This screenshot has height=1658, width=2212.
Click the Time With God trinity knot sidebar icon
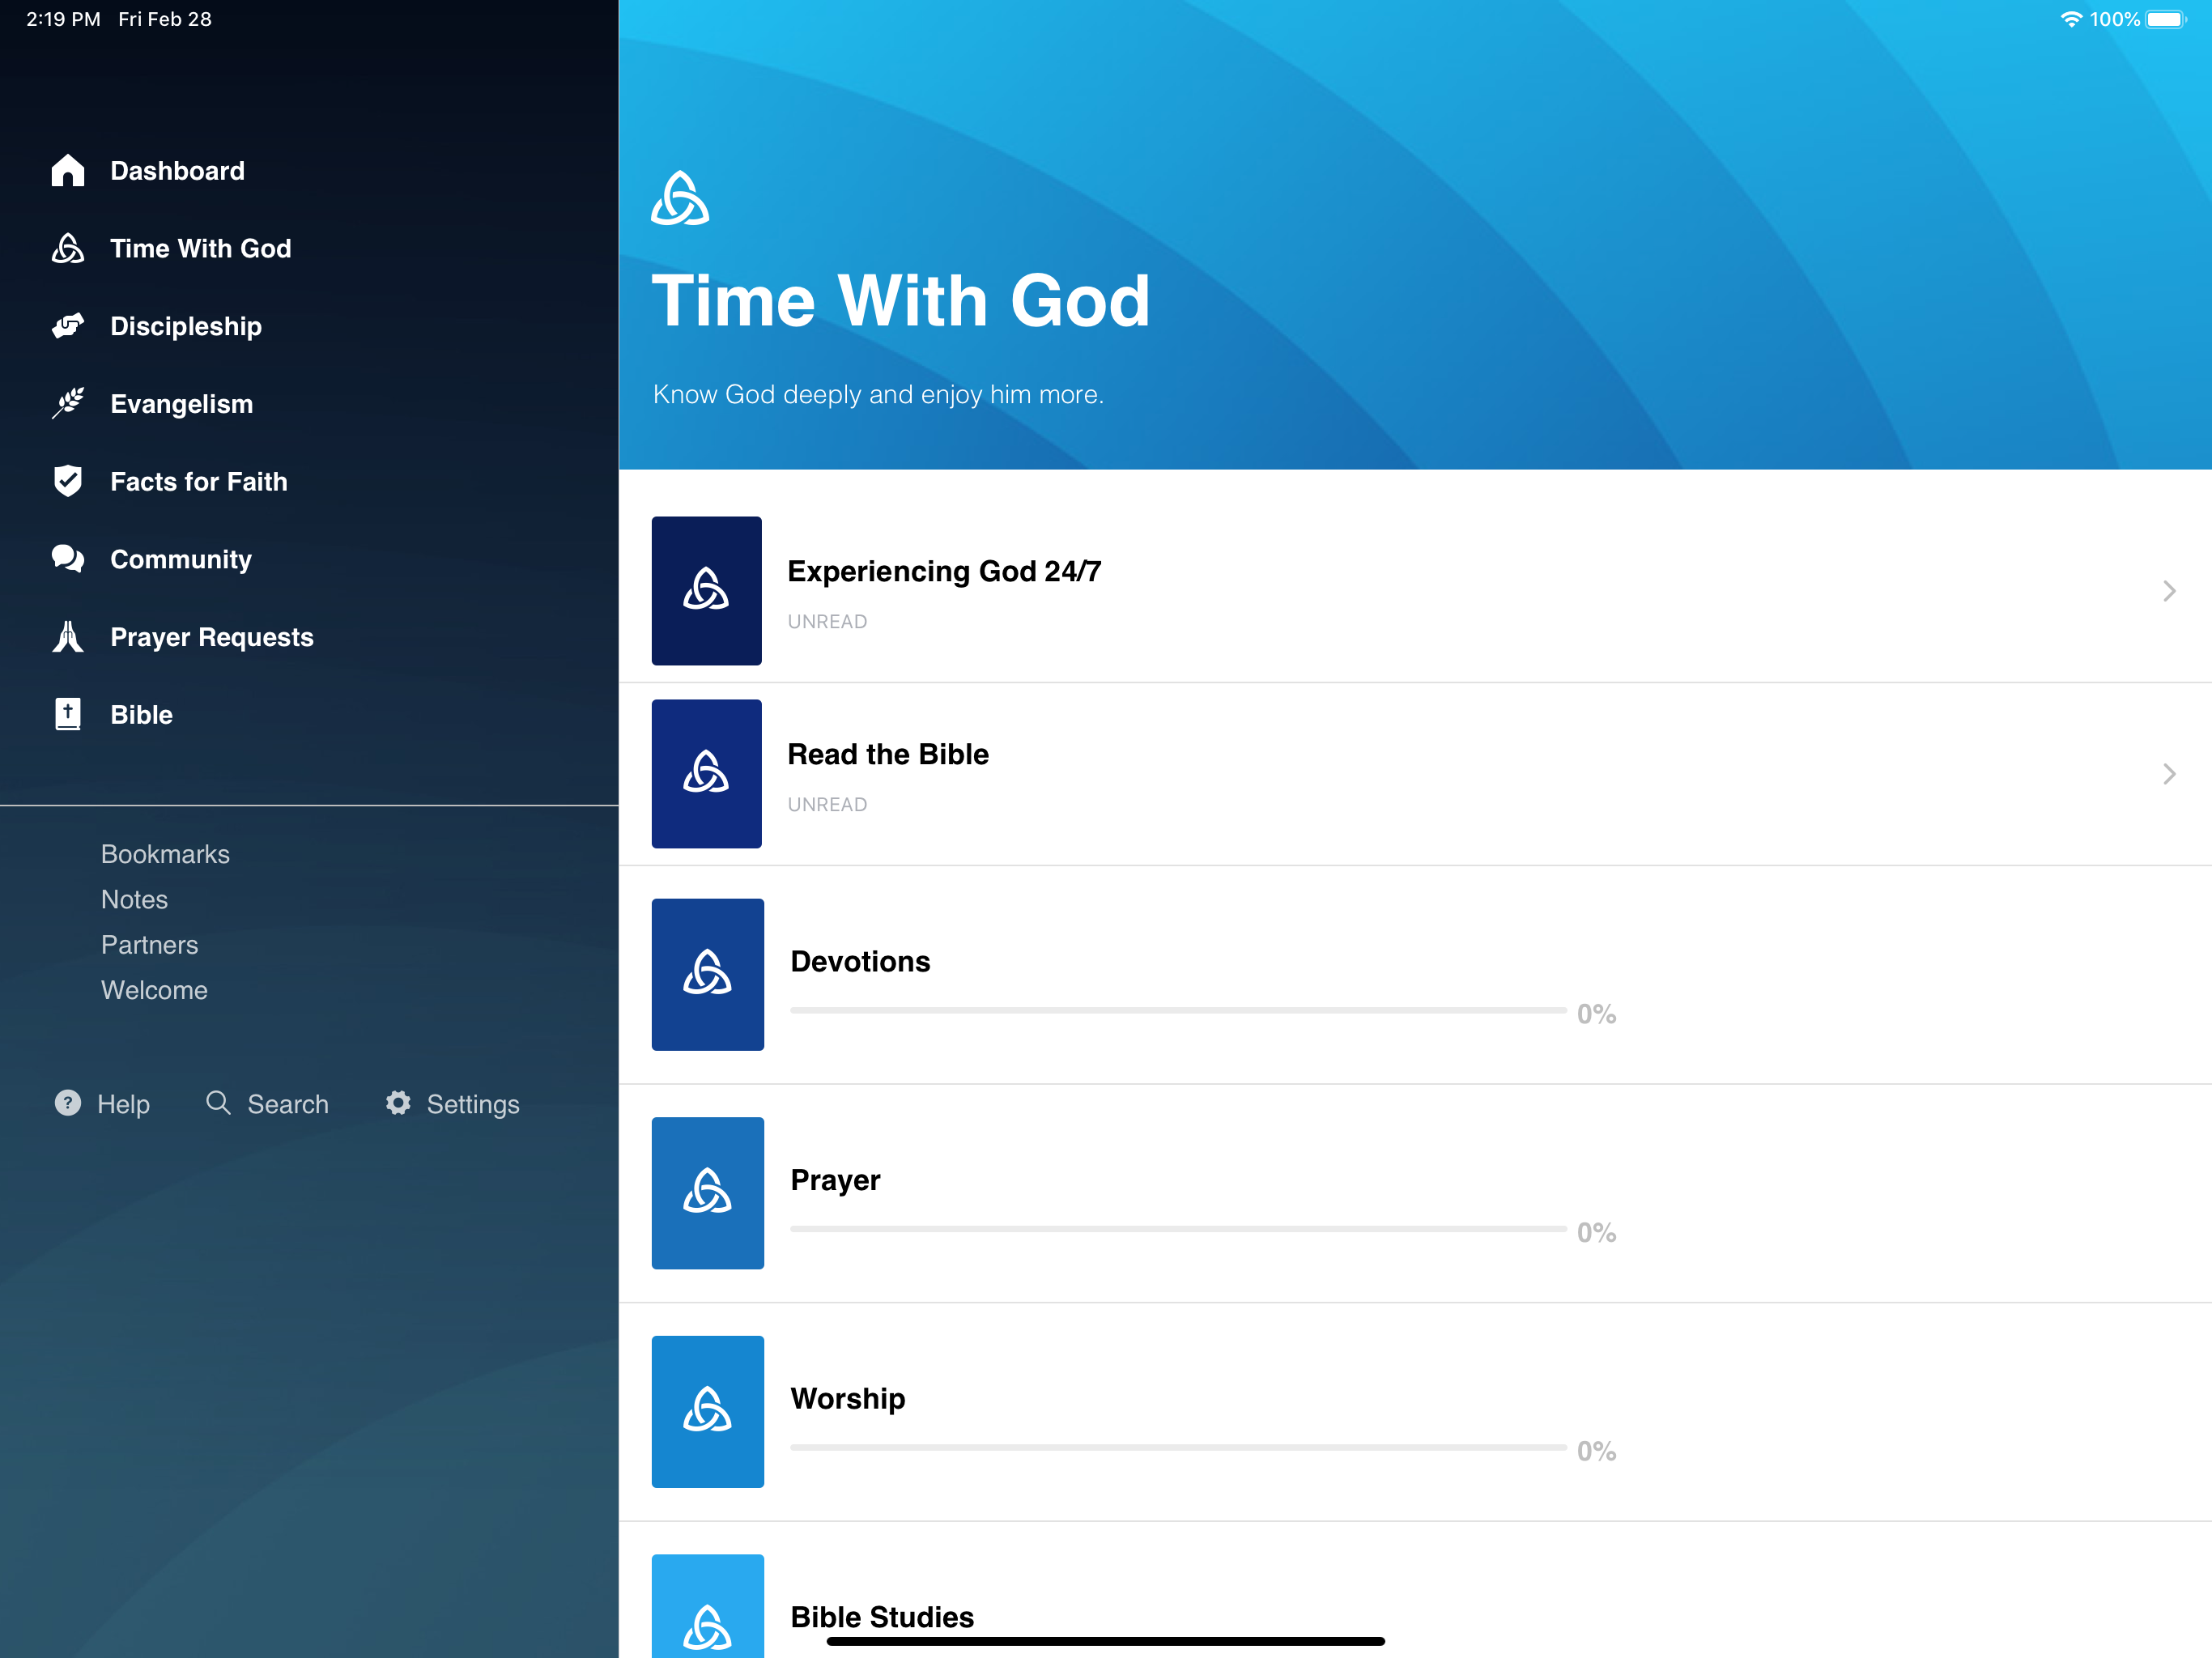[x=68, y=248]
